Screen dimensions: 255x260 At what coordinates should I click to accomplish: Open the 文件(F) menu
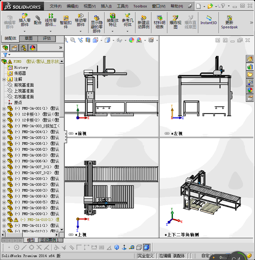(55, 6)
